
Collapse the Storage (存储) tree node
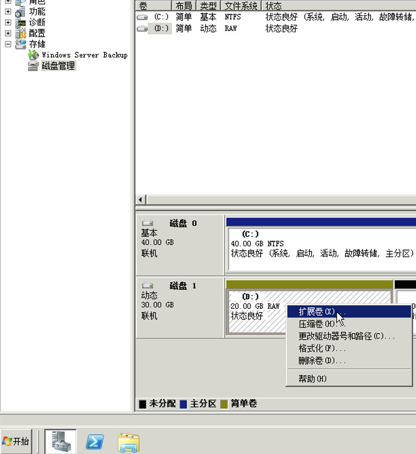[8, 44]
